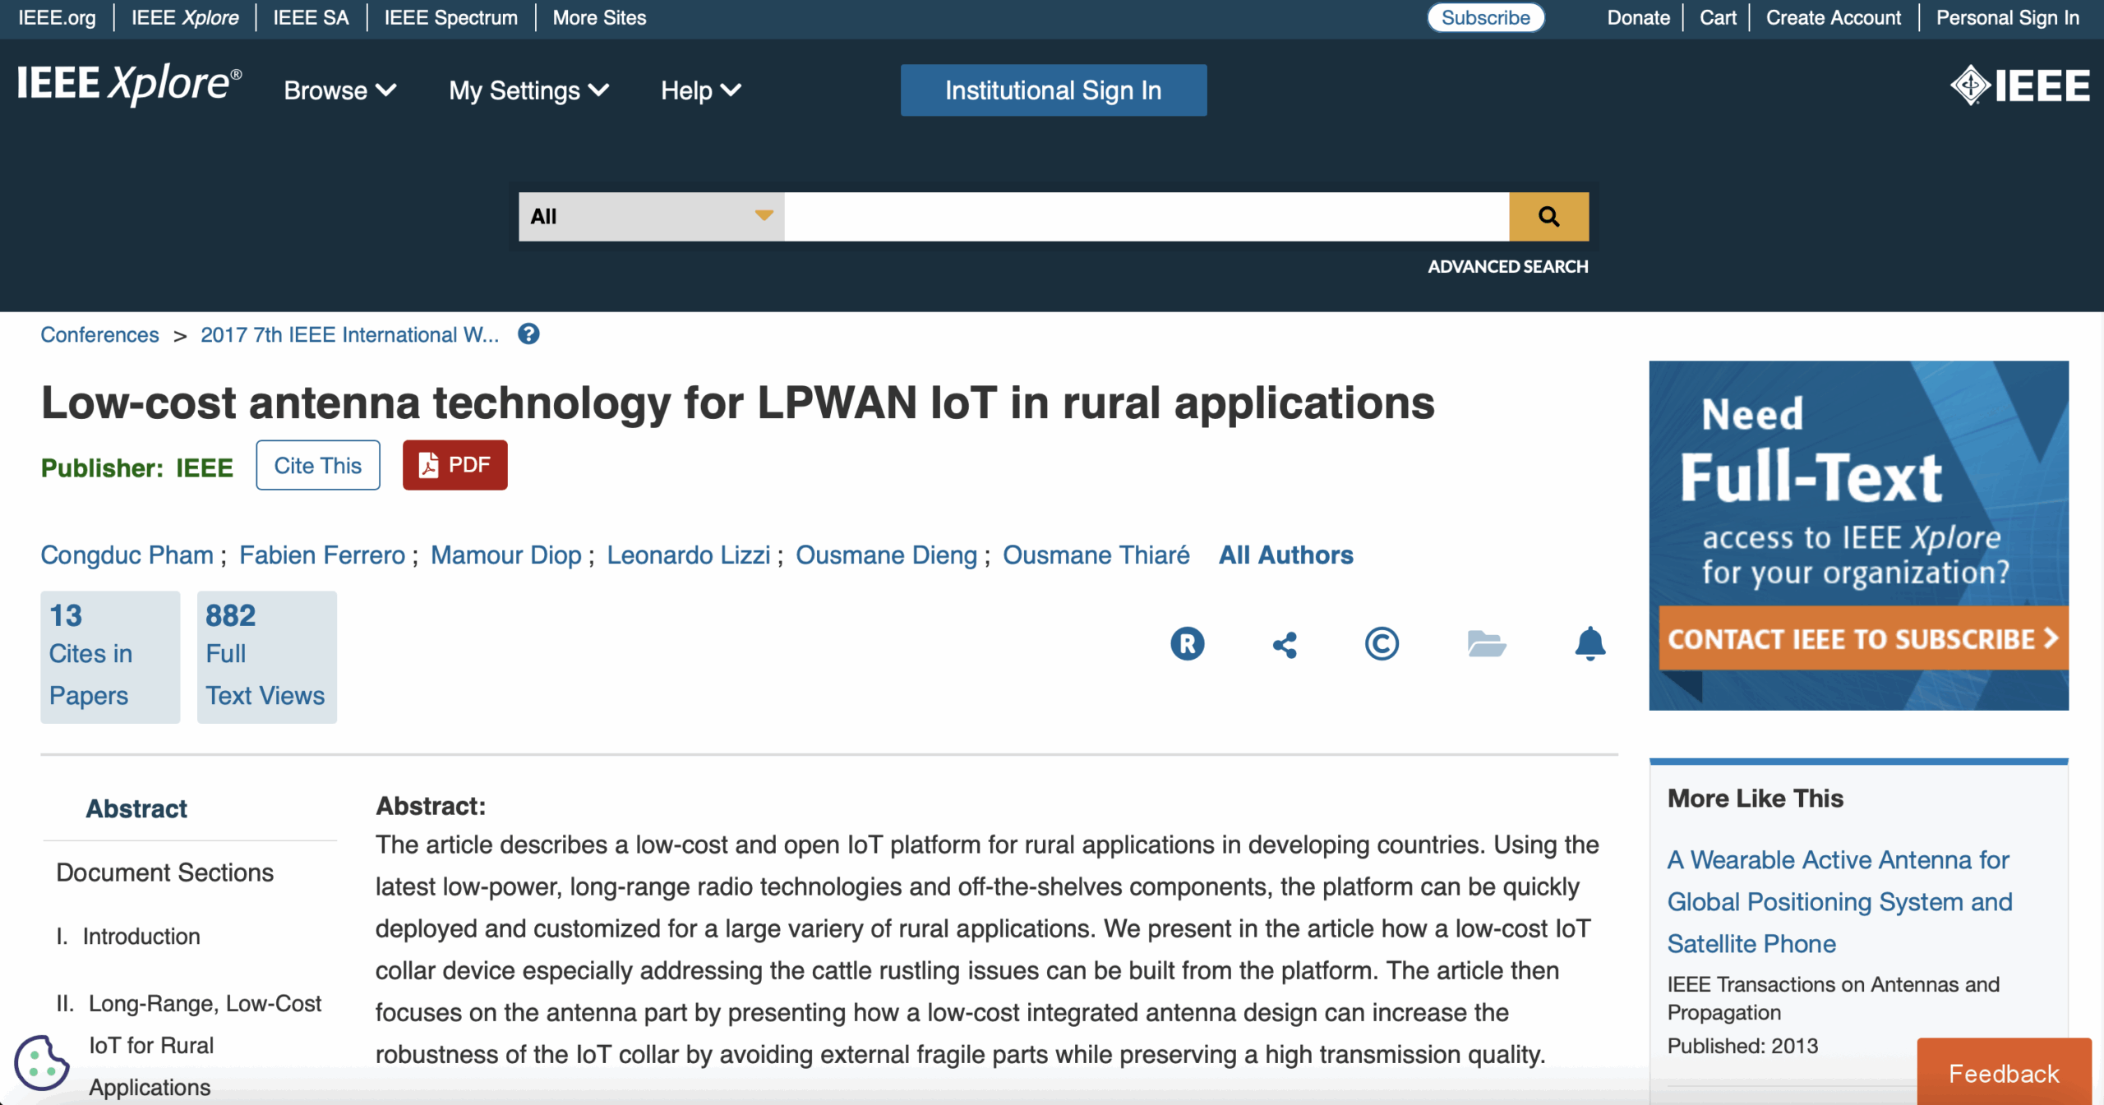Click Institutional Sign In button

[x=1053, y=90]
